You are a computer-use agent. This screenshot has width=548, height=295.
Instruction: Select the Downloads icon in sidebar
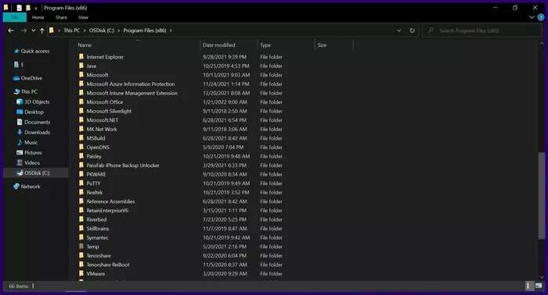[20, 133]
